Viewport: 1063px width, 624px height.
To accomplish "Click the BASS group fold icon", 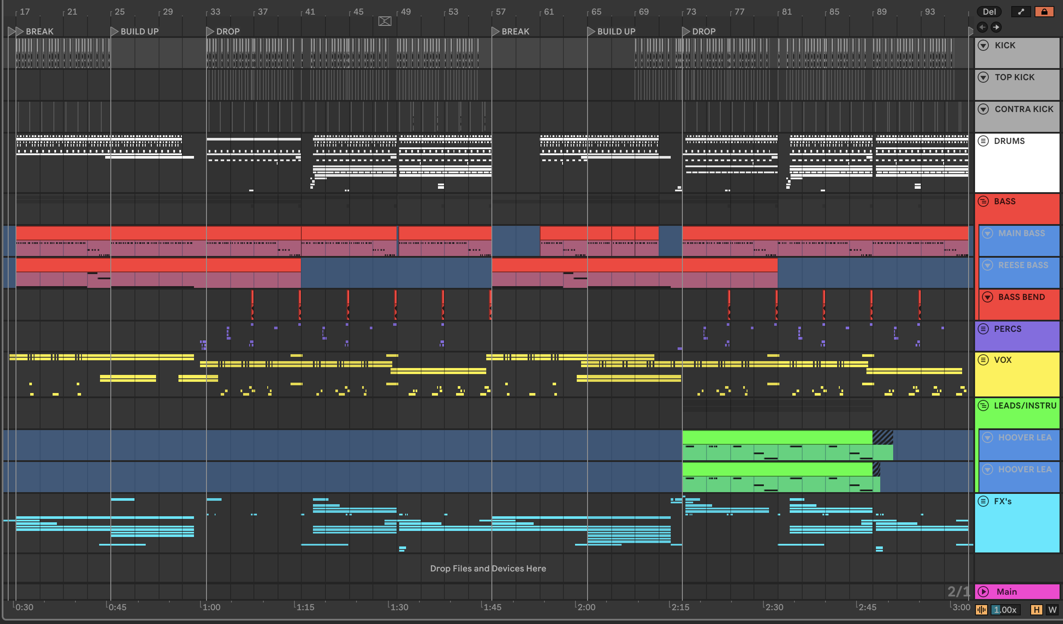I will [983, 201].
